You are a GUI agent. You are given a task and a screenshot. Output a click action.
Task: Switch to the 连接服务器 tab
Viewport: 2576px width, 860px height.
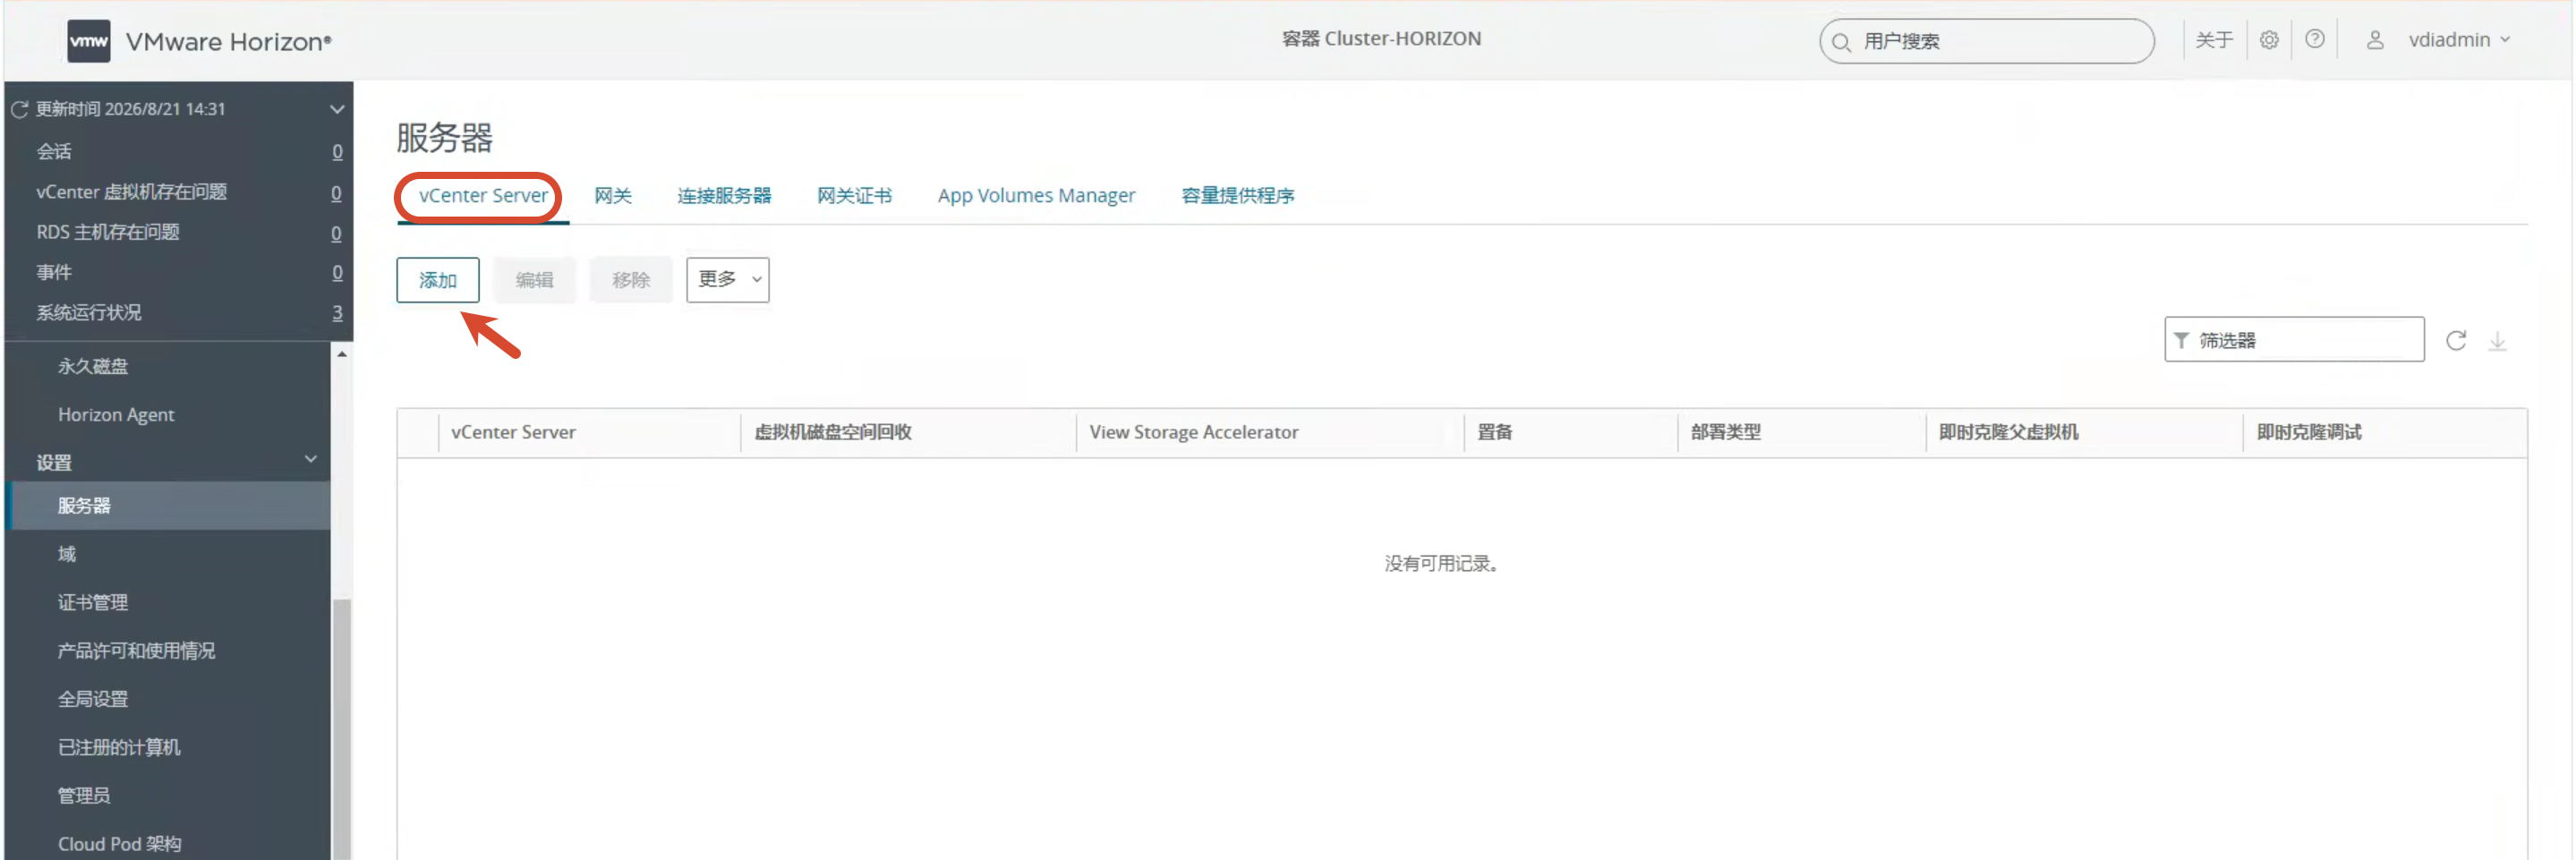click(x=724, y=196)
